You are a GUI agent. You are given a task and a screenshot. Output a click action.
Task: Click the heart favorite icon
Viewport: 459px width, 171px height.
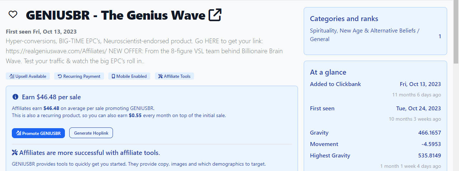click(x=13, y=15)
